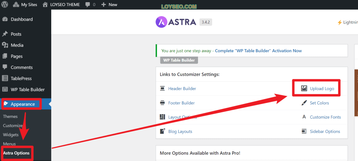
Task: Click the Comments speech bubble sidebar icon
Action: pos(5,67)
